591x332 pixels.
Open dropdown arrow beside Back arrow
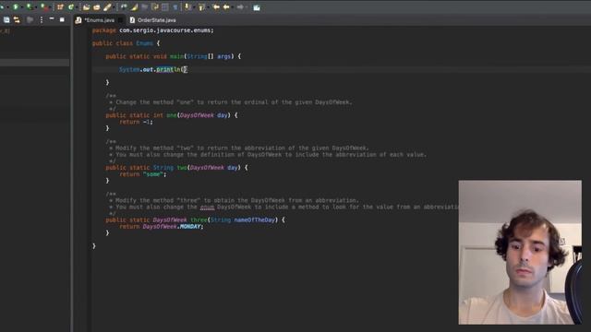(x=233, y=7)
